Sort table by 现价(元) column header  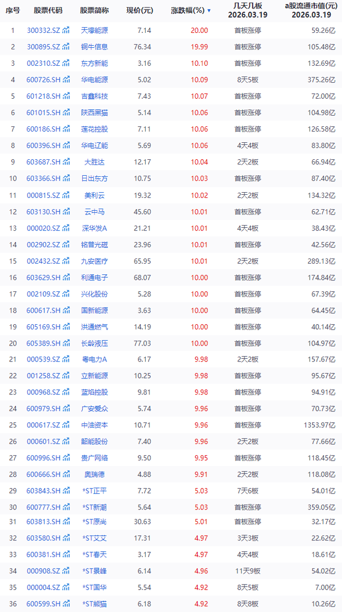pos(139,11)
